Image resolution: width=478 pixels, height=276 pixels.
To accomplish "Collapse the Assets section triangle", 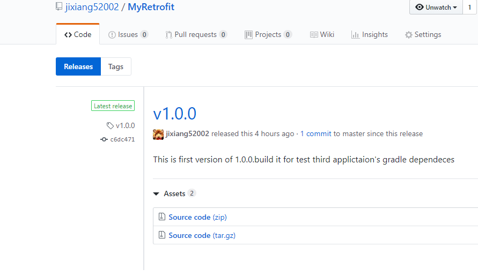I will [156, 194].
